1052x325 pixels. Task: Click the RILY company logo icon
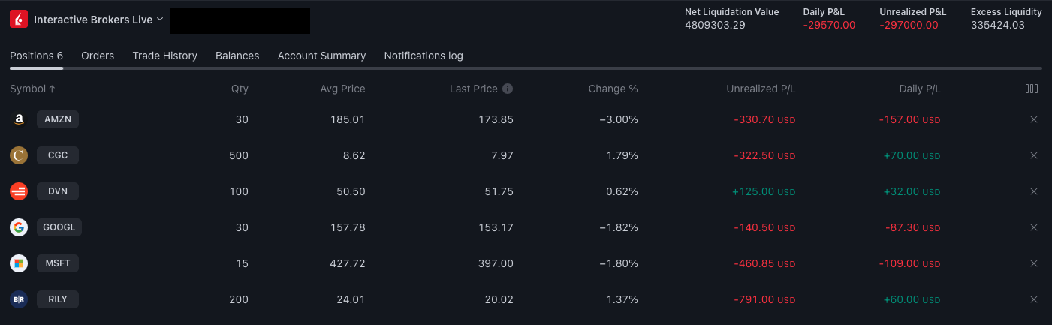[x=19, y=299]
